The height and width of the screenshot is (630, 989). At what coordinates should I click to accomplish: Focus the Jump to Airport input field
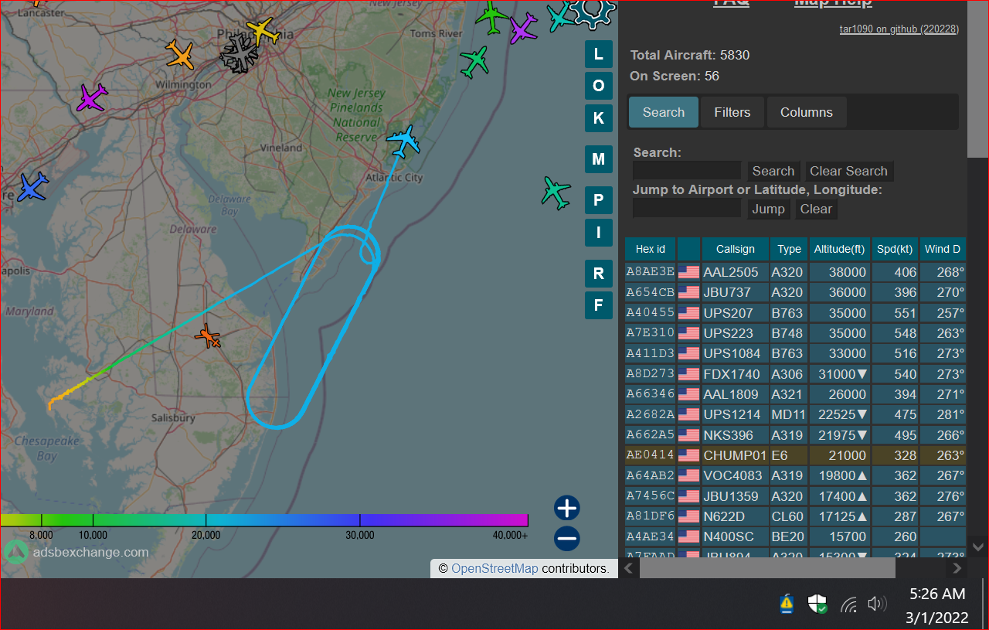pyautogui.click(x=687, y=209)
